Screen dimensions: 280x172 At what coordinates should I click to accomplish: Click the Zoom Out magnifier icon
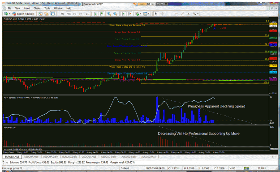[115, 14]
